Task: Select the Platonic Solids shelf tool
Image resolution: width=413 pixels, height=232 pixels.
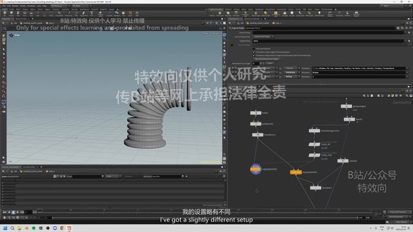Action: coord(101,13)
